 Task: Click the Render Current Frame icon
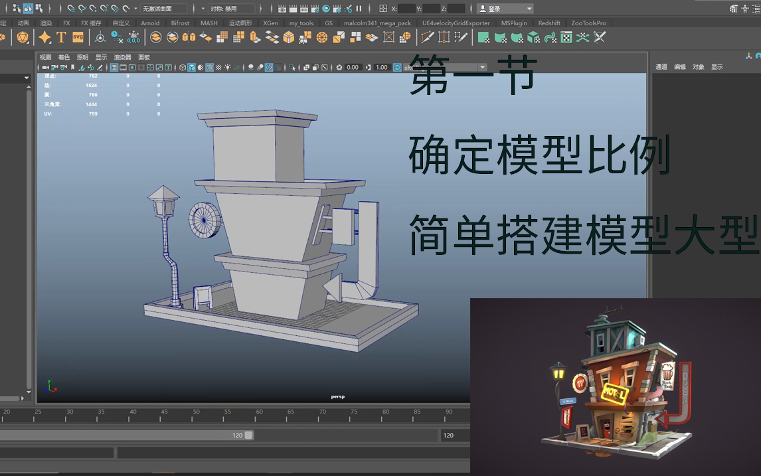click(294, 9)
